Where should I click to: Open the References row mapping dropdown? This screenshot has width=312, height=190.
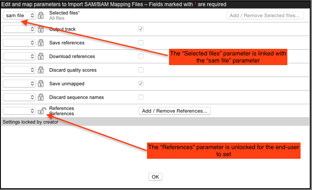click(19, 111)
